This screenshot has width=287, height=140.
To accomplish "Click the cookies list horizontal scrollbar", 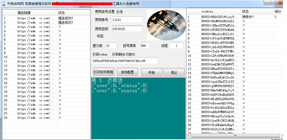I will pyautogui.click(x=235, y=136).
